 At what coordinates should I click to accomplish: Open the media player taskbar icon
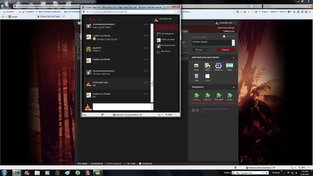click(x=47, y=173)
